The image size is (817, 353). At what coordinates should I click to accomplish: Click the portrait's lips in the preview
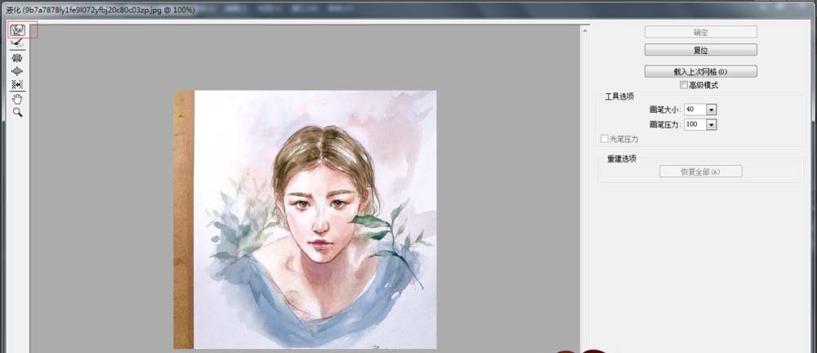[322, 242]
